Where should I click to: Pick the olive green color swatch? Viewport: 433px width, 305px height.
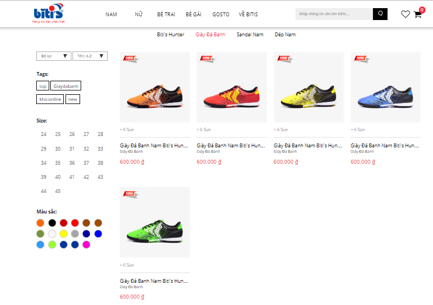[40, 234]
